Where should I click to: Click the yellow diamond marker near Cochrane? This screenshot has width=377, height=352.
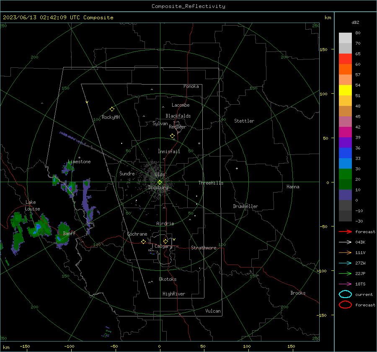(x=143, y=242)
